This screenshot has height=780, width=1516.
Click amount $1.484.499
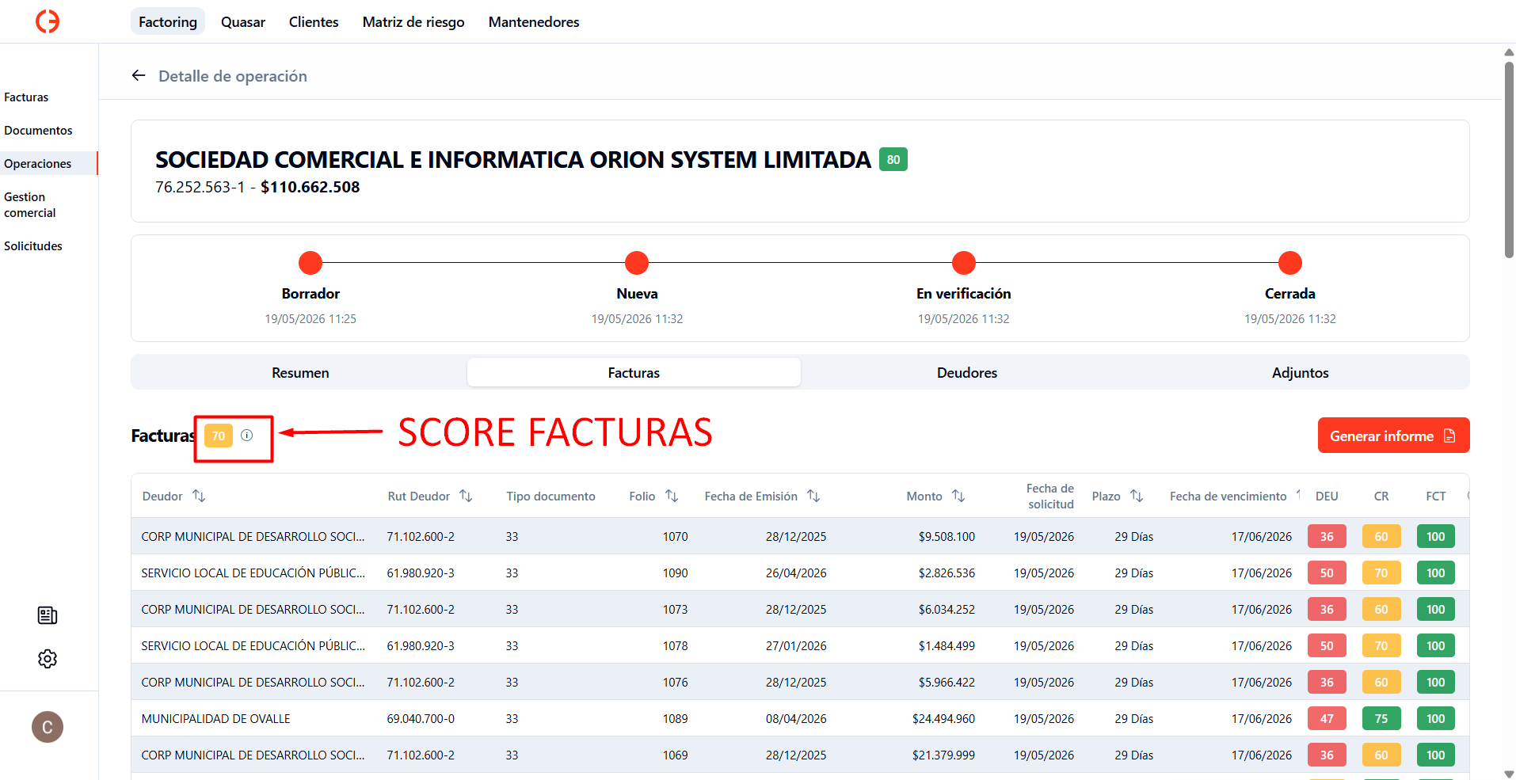947,645
